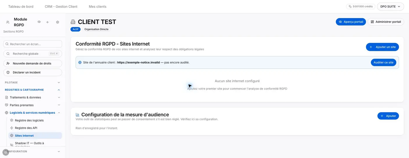Click the shield icon in Déclarer un incident

8,72
